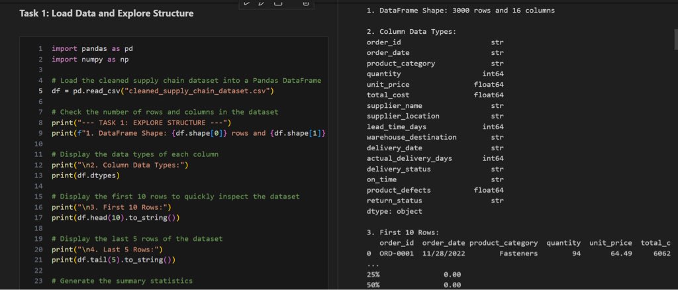Click the on_time output row
Screen dimensions: 678x290
click(435, 179)
